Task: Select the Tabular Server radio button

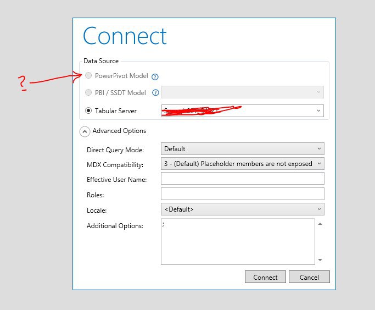Action: 88,110
